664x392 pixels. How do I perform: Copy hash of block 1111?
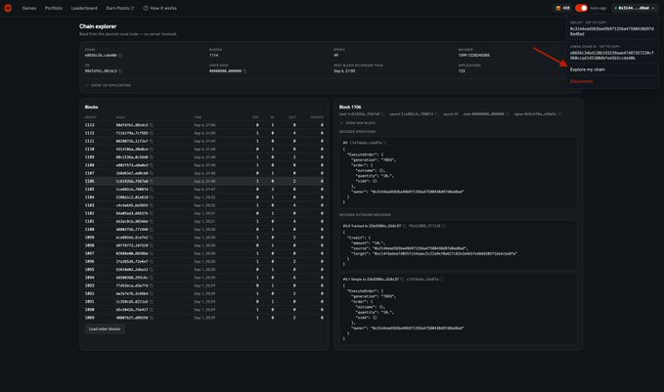[152, 142]
